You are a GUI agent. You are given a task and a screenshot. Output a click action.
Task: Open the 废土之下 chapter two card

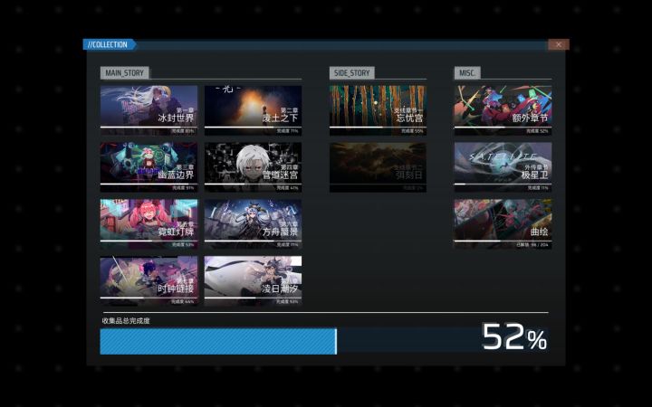(254, 110)
